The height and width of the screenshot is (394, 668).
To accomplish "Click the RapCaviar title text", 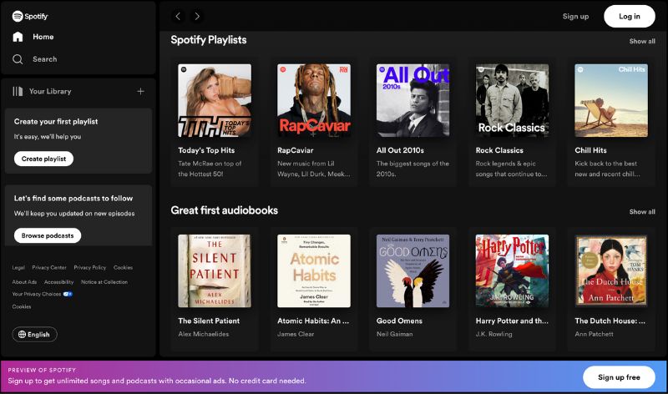I will click(296, 150).
